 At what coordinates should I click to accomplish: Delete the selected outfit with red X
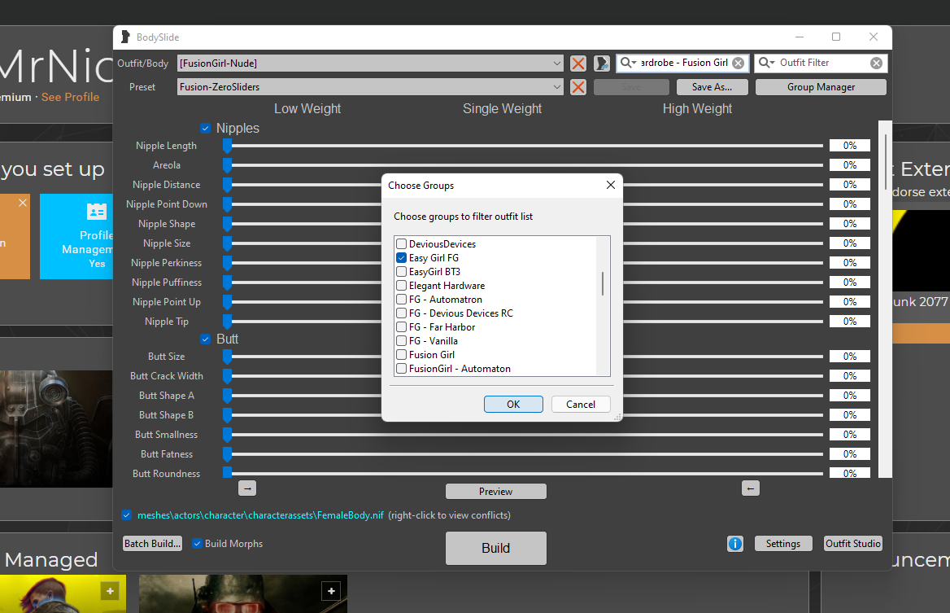pos(578,63)
